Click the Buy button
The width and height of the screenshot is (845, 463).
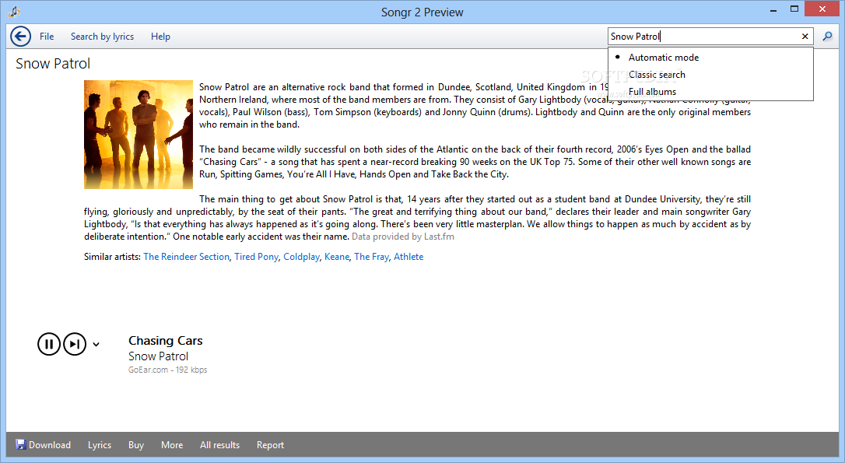[x=136, y=445]
